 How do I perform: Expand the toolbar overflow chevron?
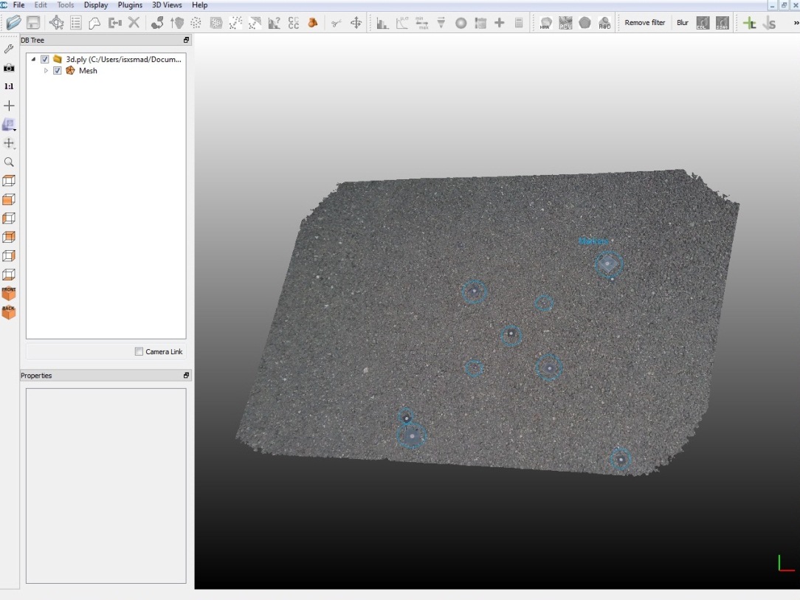point(795,23)
